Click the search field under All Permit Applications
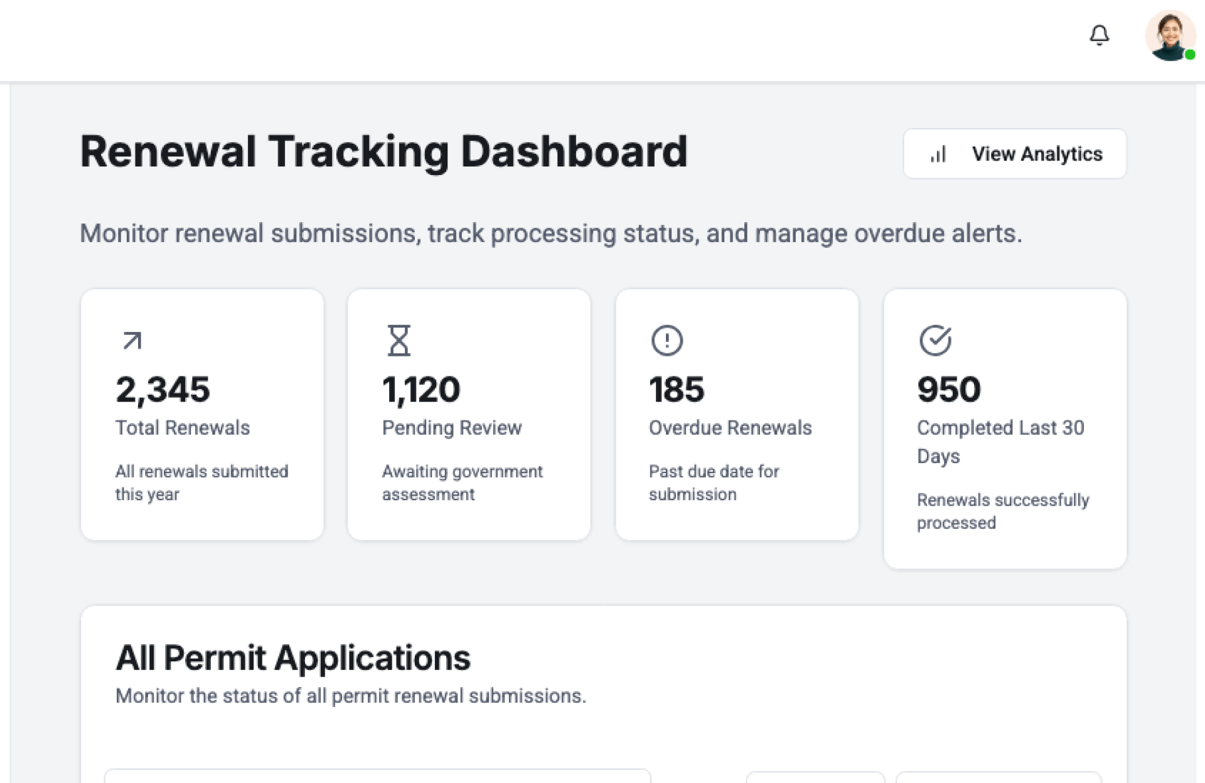 [377, 777]
